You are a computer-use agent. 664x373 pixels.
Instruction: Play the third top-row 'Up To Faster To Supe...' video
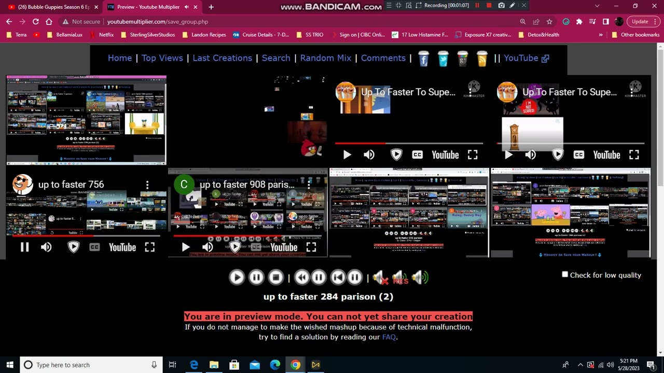click(347, 154)
